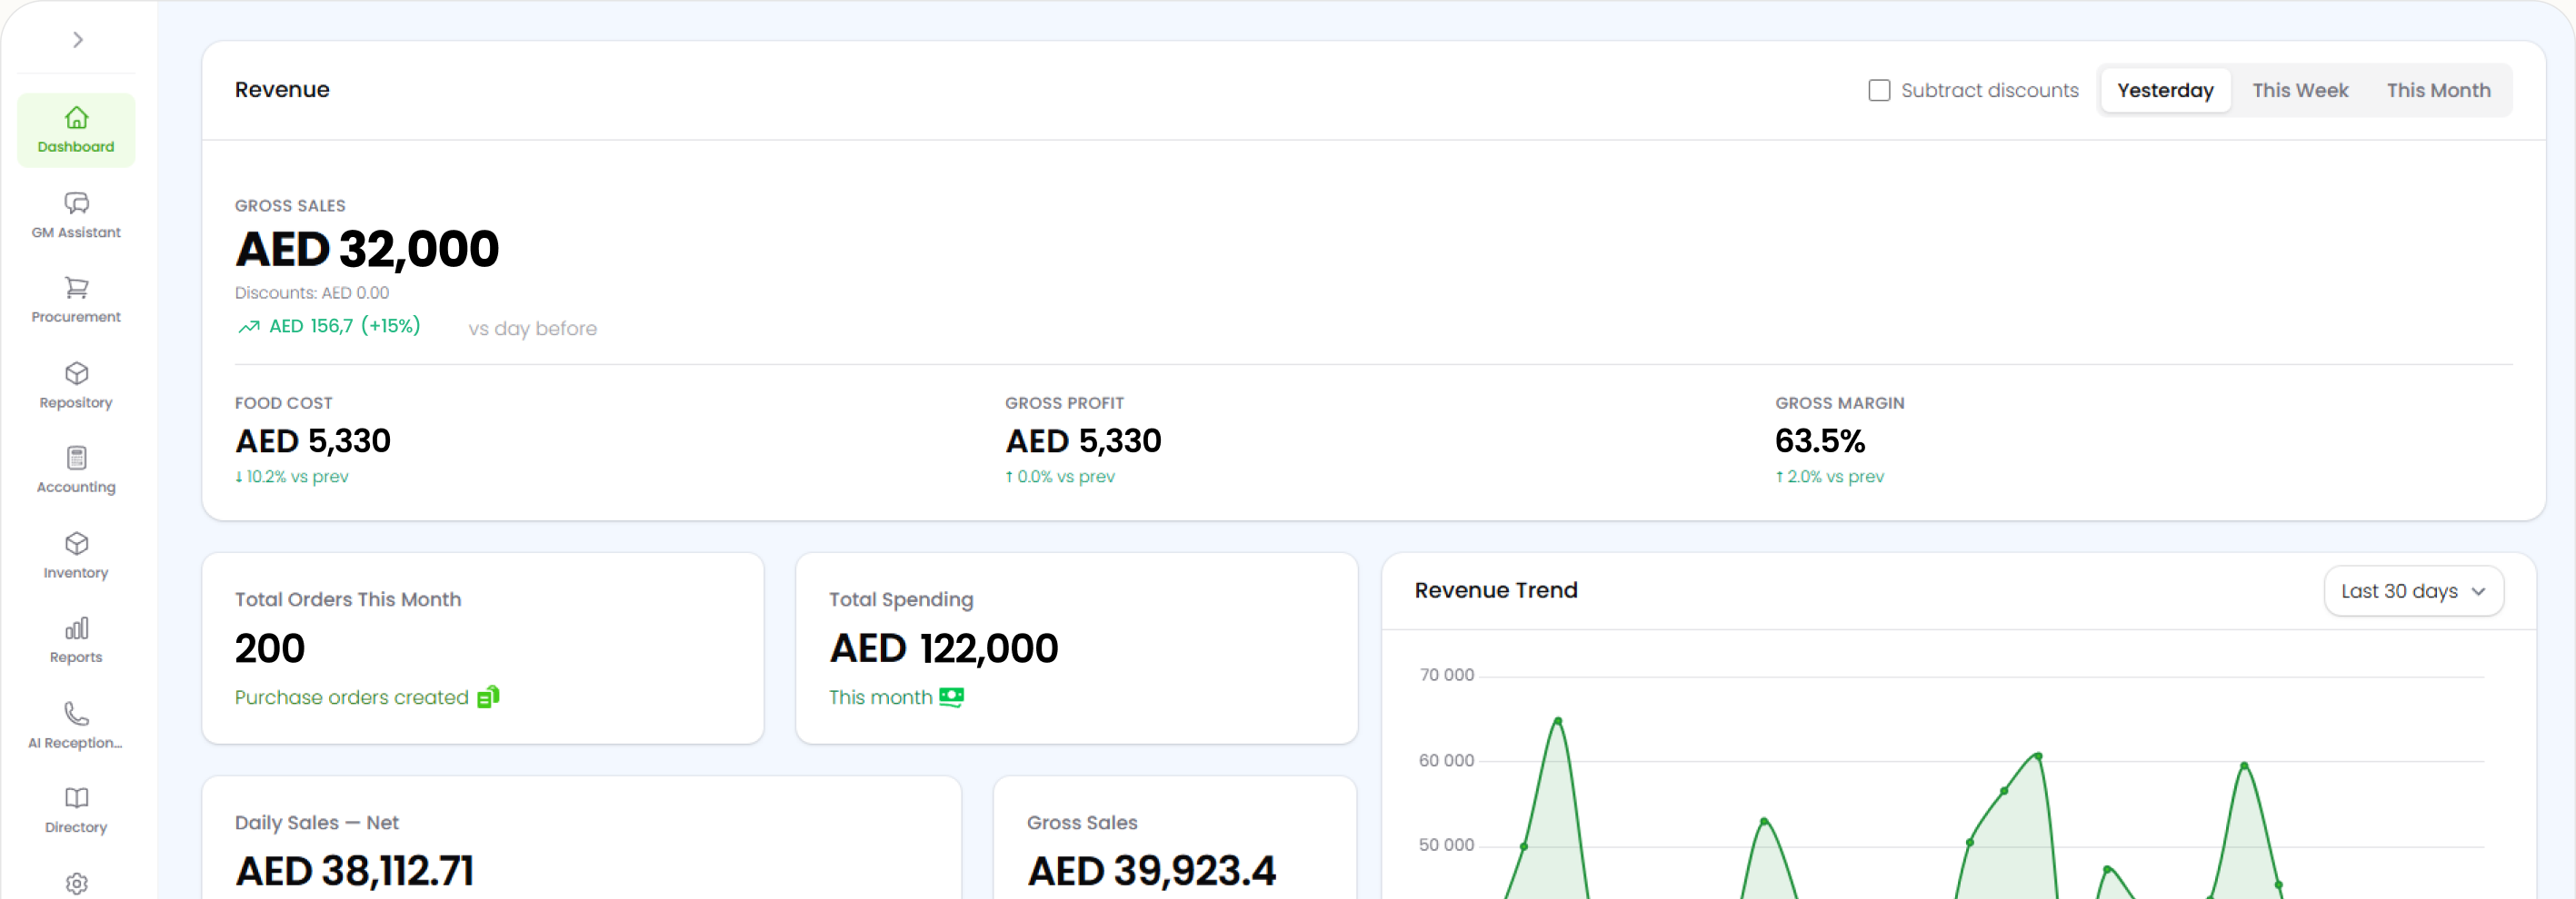Open GM Assistant chat icon
This screenshot has height=899, width=2576.
tap(76, 203)
